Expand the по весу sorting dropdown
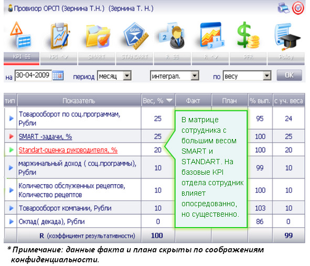The width and height of the screenshot is (310, 266). tap(267, 76)
